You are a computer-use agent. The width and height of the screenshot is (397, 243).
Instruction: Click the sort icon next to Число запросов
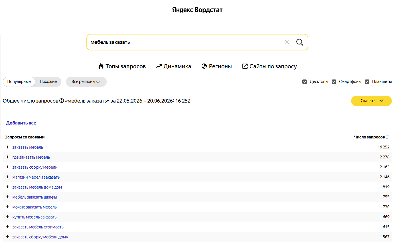coord(388,137)
